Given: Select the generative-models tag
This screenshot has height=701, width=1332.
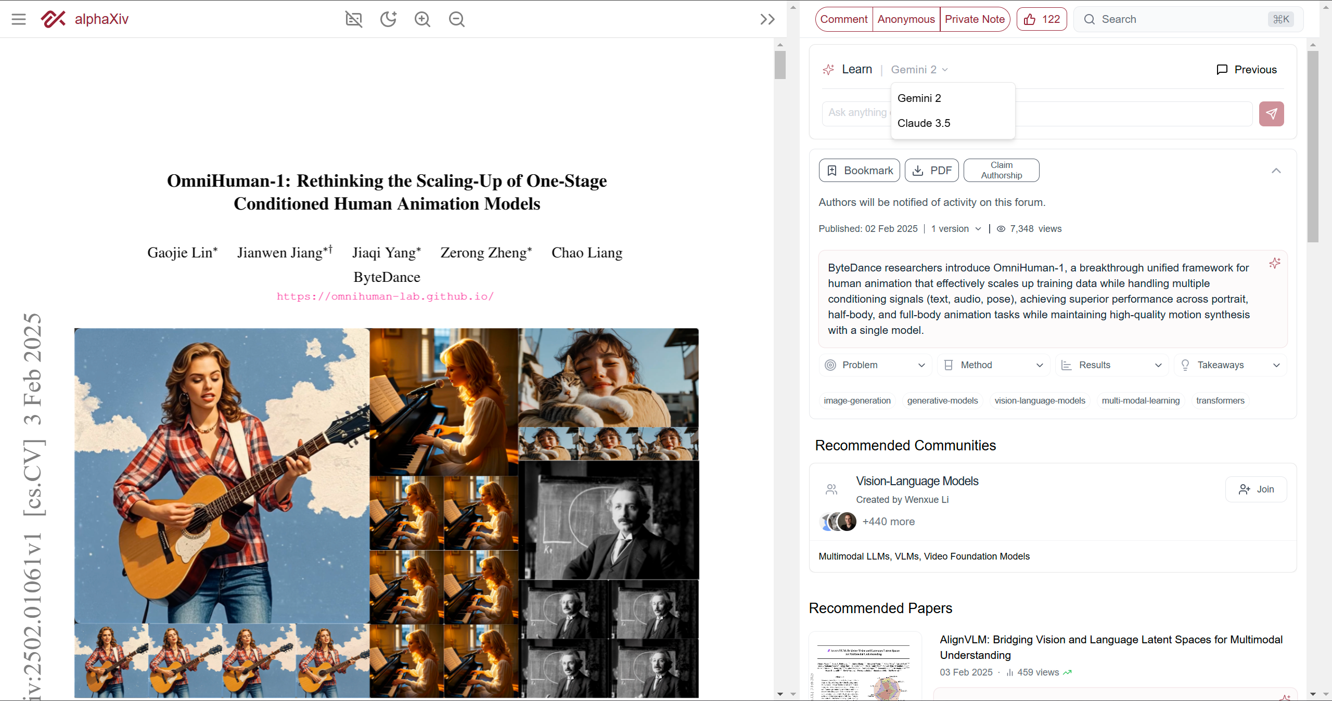Looking at the screenshot, I should tap(942, 400).
